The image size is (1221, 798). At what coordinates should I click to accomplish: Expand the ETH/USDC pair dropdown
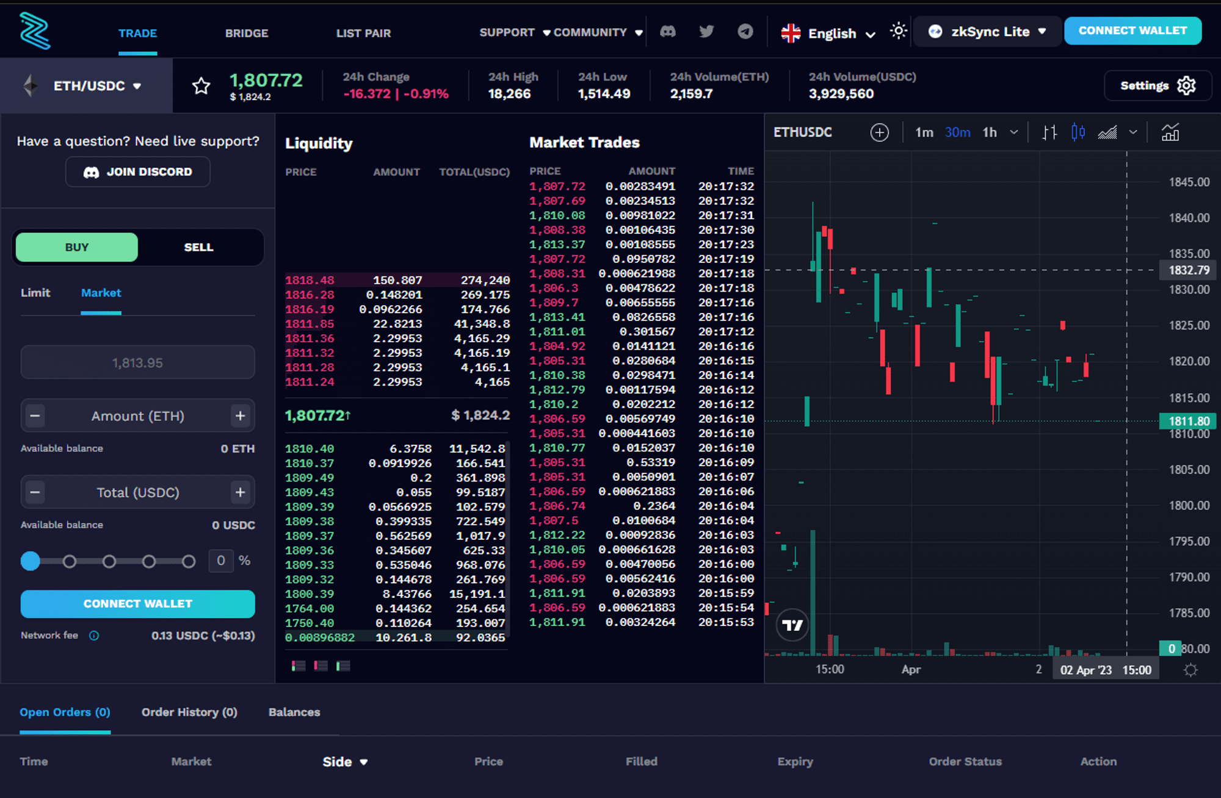pos(96,86)
